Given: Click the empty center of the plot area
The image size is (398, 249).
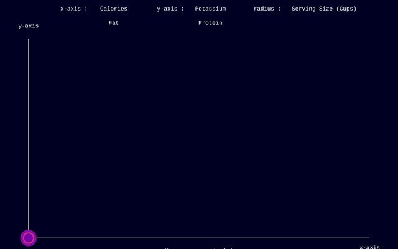Looking at the screenshot, I should click(199, 138).
